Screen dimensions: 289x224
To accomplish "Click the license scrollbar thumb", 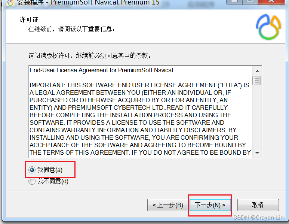I will click(257, 80).
